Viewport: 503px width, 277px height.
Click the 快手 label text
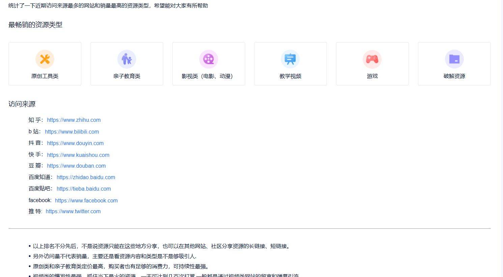click(35, 155)
